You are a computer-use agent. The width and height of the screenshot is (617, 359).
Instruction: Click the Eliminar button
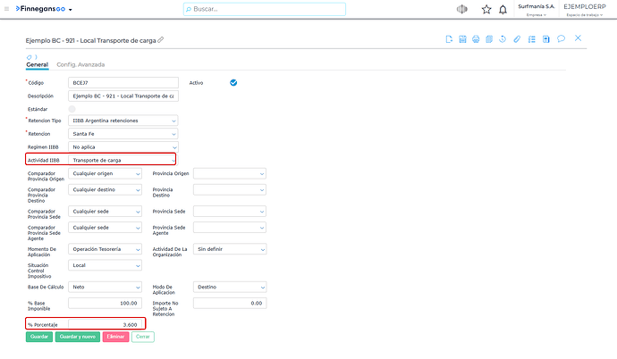(x=115, y=337)
